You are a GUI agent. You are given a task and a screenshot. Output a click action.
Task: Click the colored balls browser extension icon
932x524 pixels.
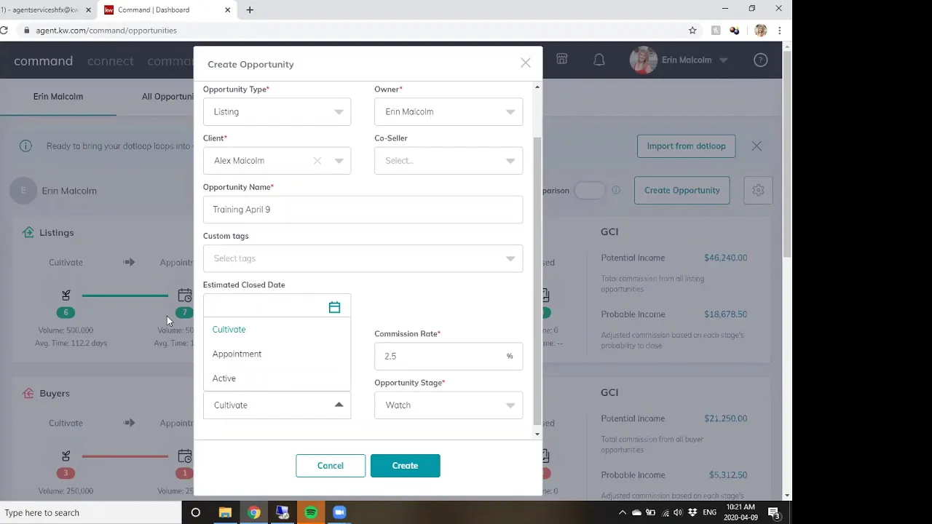pos(734,31)
